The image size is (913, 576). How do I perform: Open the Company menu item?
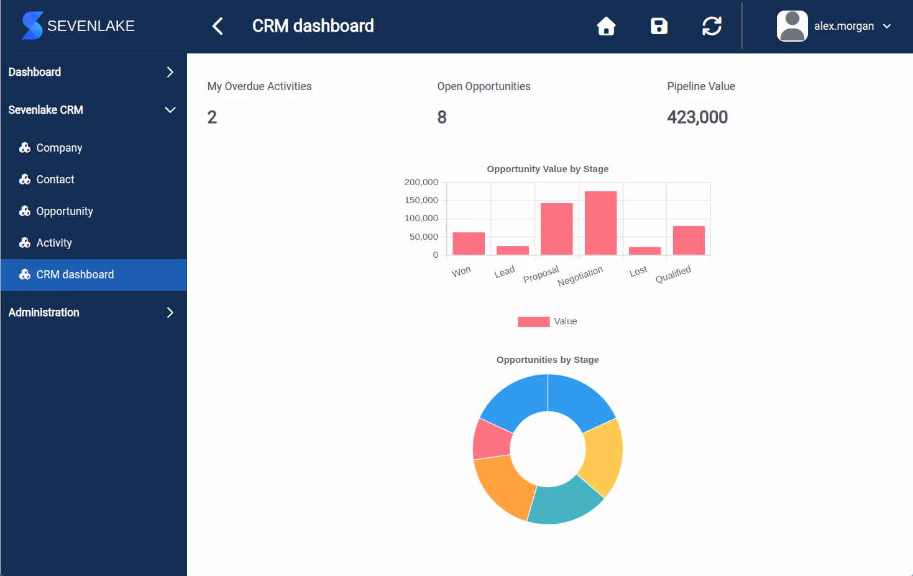coord(93,148)
